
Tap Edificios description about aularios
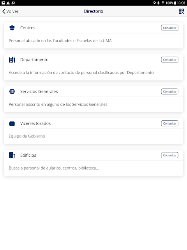tap(54, 168)
